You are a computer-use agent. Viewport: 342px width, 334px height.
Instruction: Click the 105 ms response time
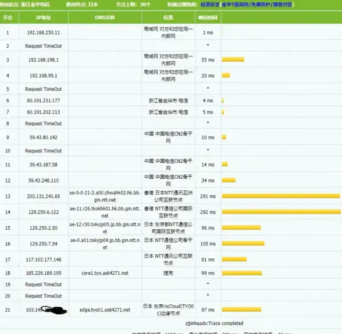click(x=208, y=244)
